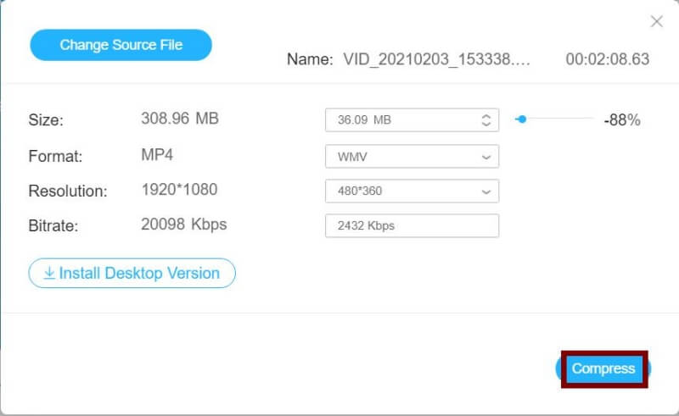Click the Install Desktop Version button label
This screenshot has height=416, width=679.
(x=139, y=273)
